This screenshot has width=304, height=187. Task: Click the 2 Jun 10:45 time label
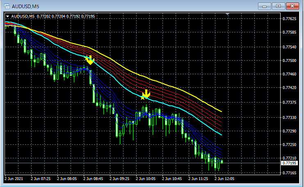click(172, 179)
